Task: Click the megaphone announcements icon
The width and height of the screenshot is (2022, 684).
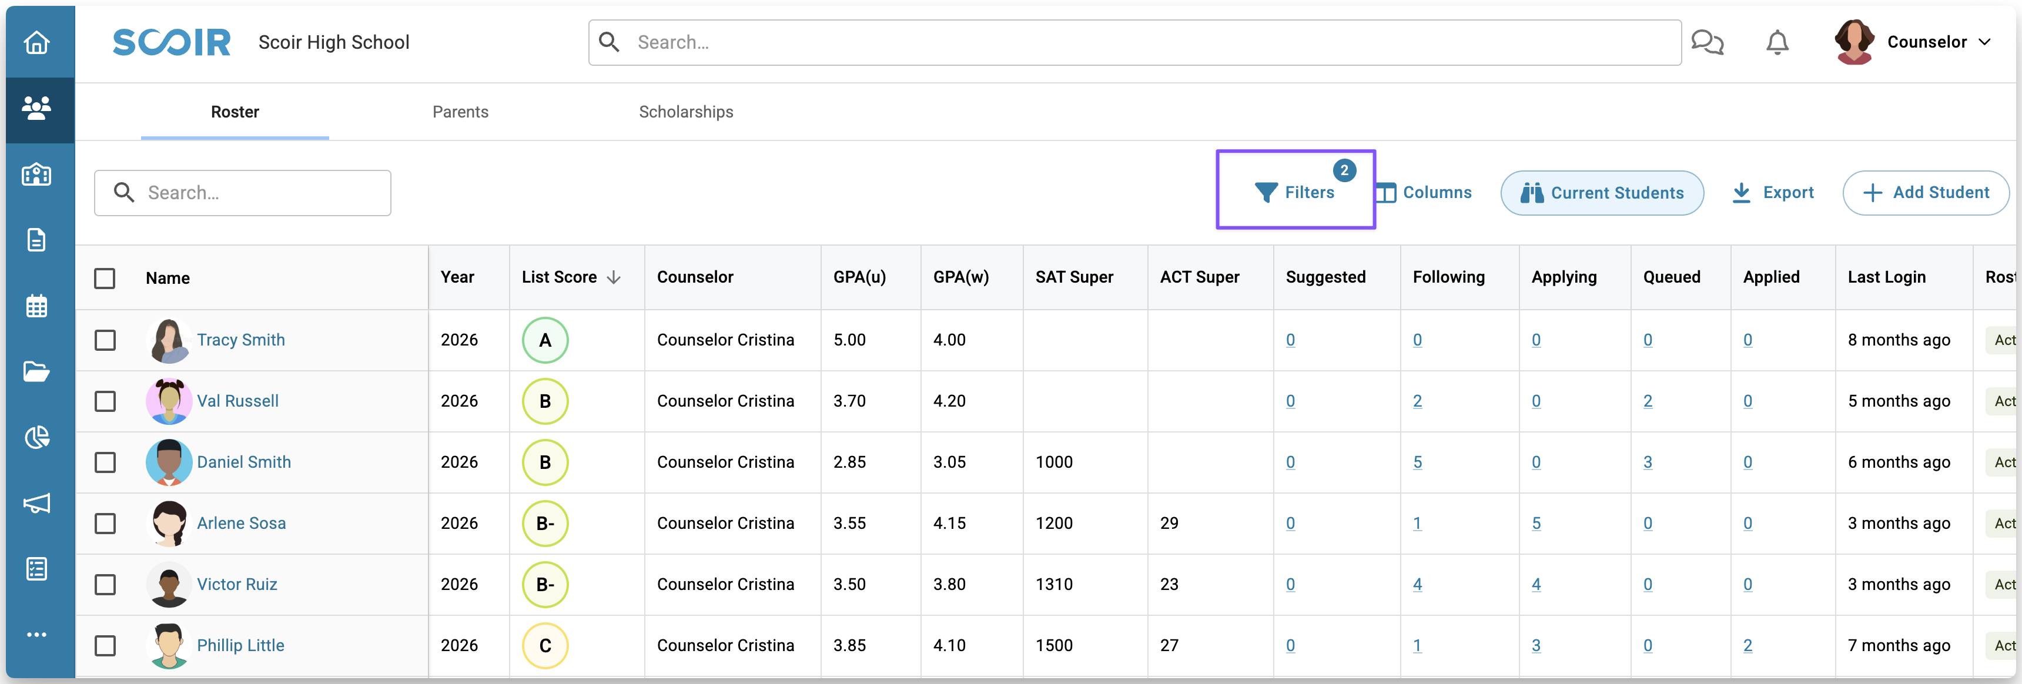Action: (x=37, y=503)
